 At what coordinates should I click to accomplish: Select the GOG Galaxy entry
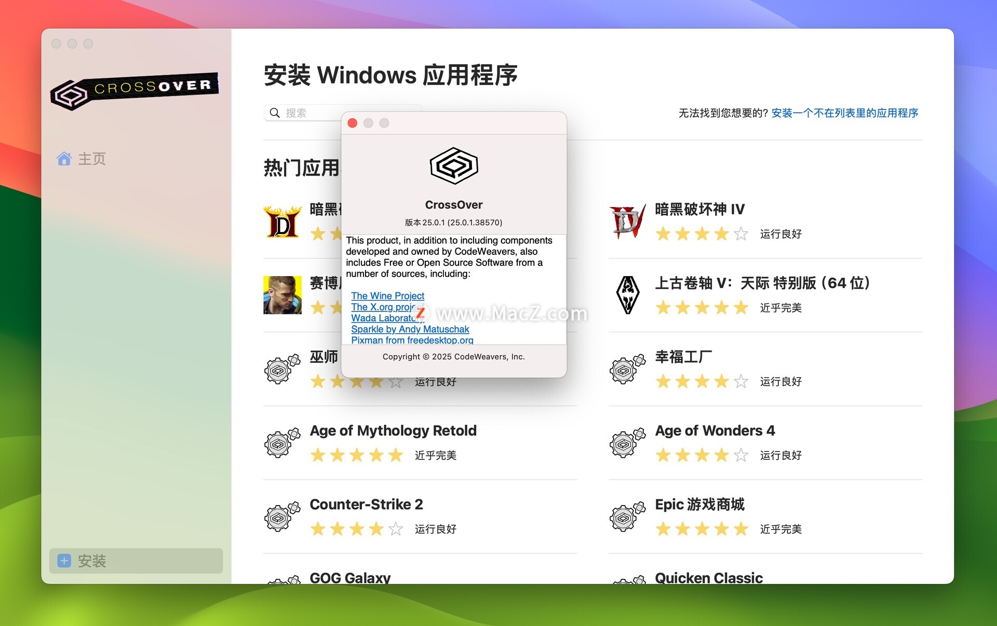tap(350, 577)
